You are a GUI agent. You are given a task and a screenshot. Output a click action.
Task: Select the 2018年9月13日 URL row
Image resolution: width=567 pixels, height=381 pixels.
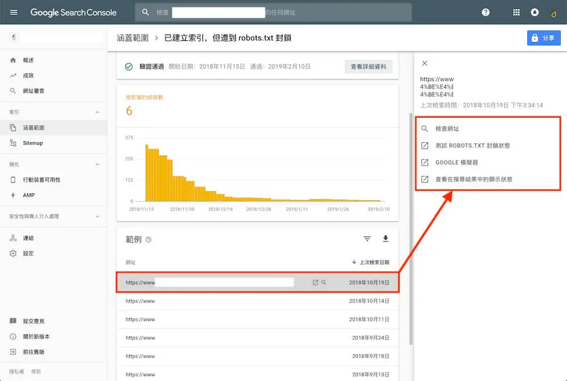click(x=257, y=374)
